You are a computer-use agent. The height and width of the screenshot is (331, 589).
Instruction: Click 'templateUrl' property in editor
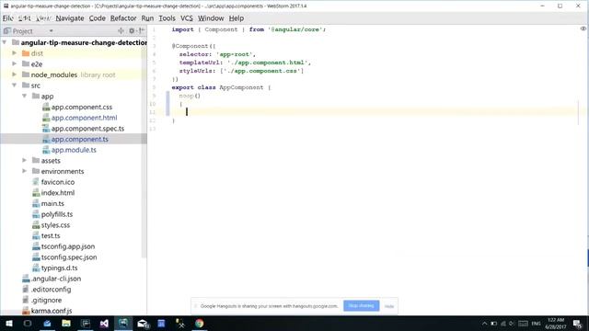point(199,63)
